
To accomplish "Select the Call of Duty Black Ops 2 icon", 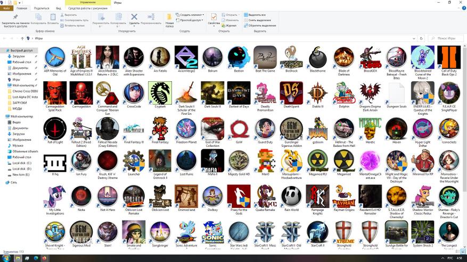I will click(x=449, y=57).
